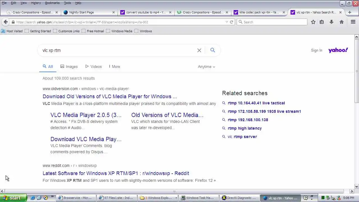Switch to Windows Task Manager taskbar button
Screen dimensions: 359x202
click(198, 198)
